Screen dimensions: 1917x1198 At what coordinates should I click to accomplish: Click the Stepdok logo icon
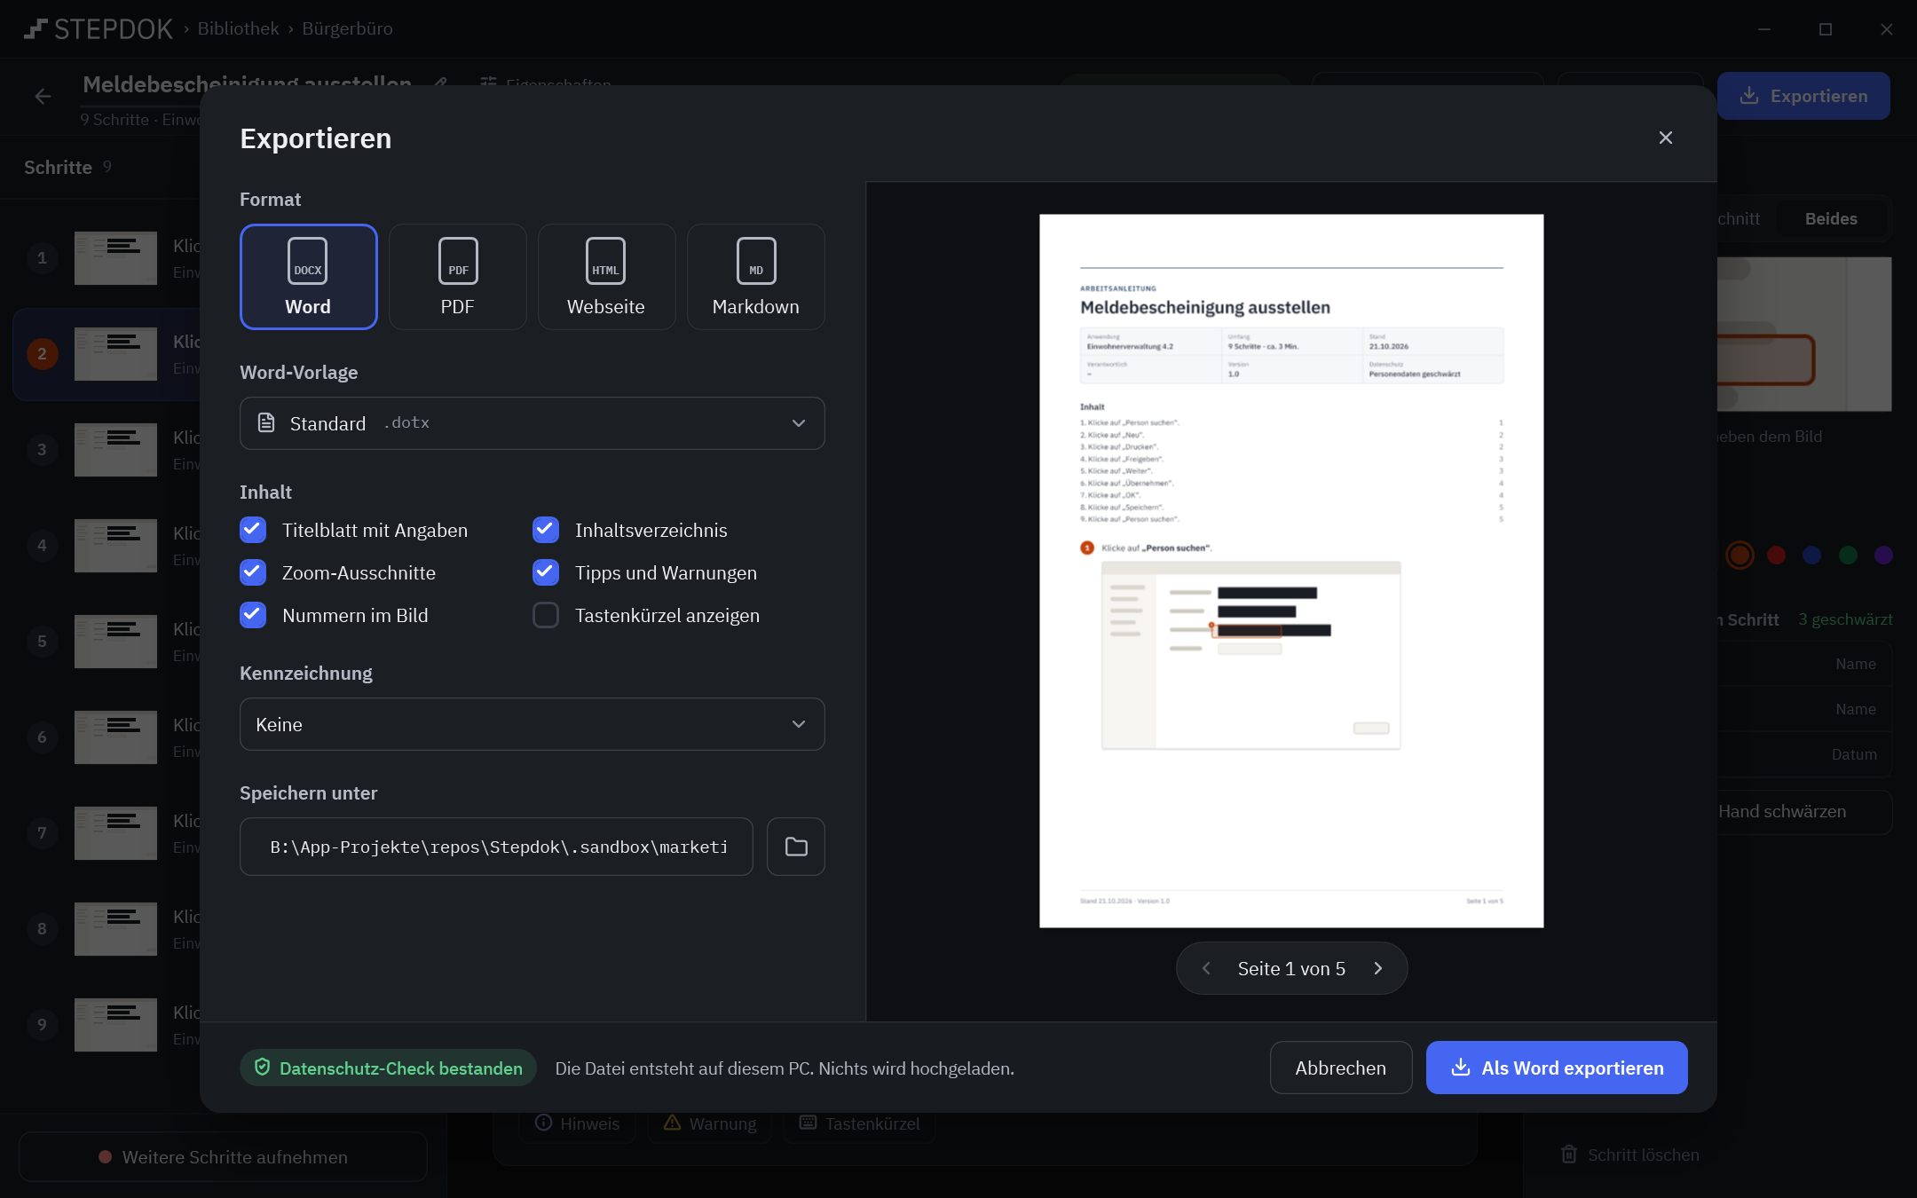tap(35, 29)
